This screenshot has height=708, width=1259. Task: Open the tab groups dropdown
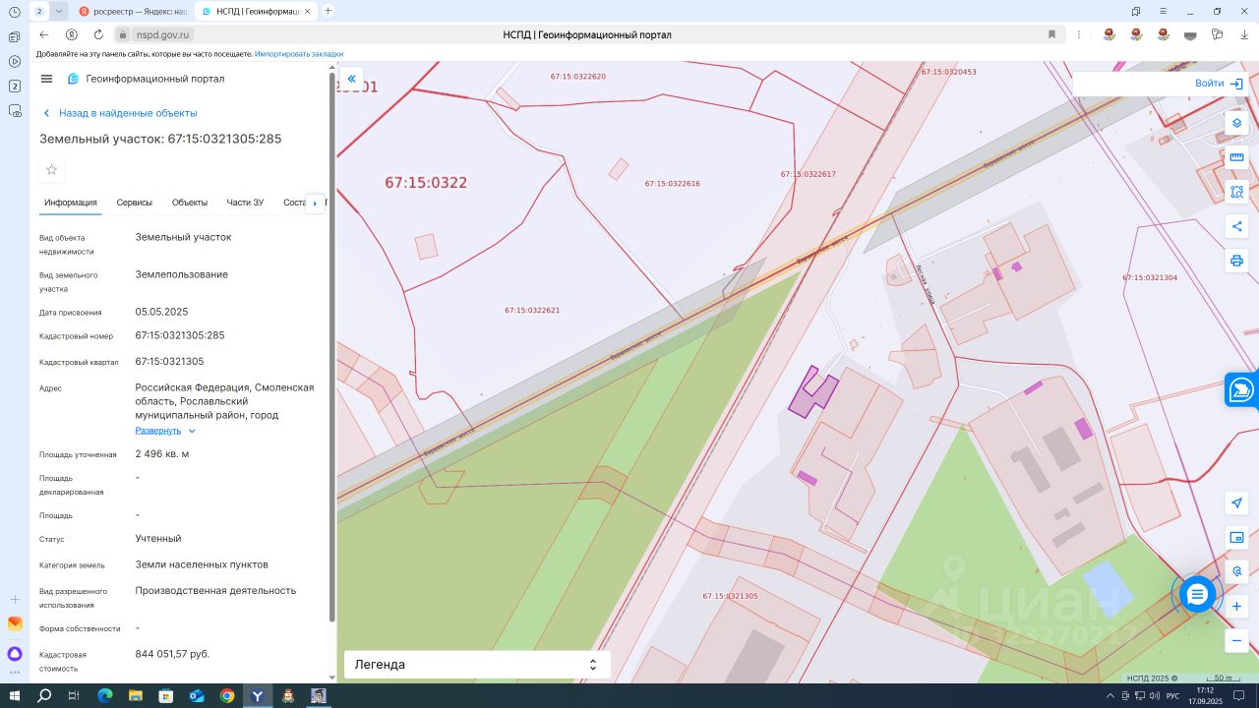point(59,11)
